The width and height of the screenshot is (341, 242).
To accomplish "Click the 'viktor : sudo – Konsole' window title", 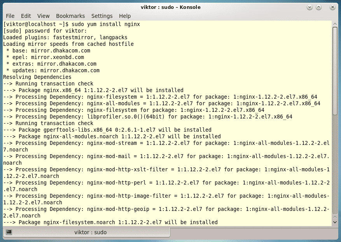I will pyautogui.click(x=170, y=7).
